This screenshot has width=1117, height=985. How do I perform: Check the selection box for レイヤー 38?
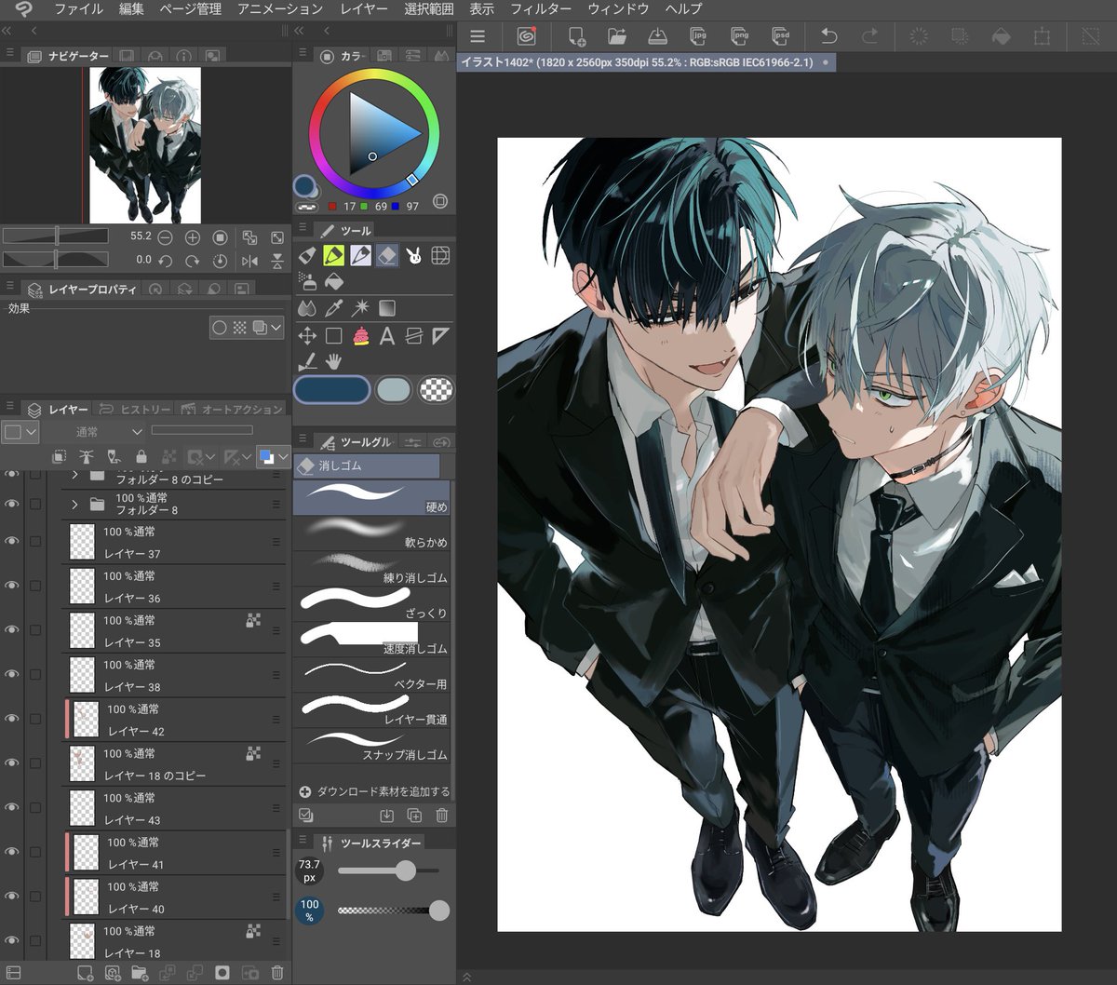click(x=35, y=674)
